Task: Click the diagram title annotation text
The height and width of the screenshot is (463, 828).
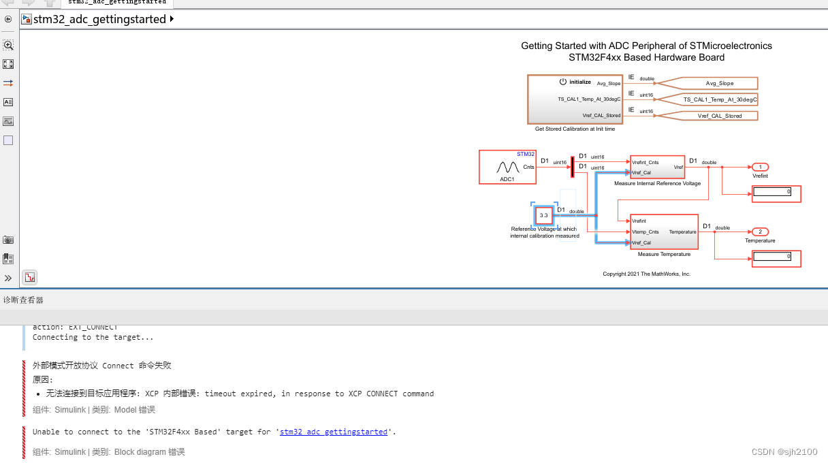Action: click(x=646, y=52)
